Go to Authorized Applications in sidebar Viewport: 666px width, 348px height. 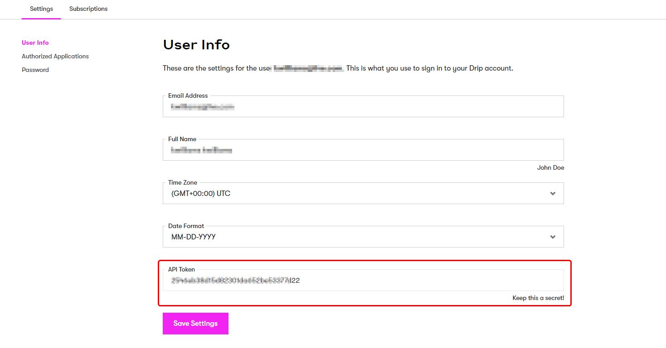point(55,57)
